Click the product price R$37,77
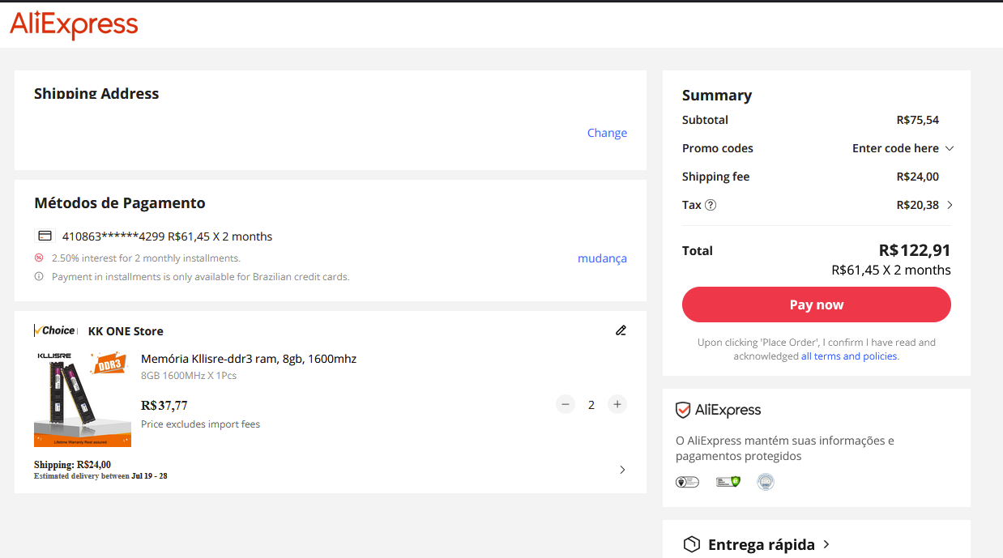This screenshot has width=1003, height=558. (164, 405)
